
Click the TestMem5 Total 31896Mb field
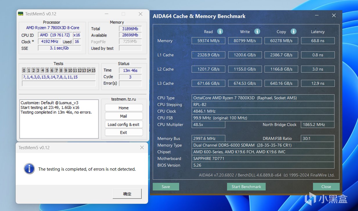[x=130, y=28]
